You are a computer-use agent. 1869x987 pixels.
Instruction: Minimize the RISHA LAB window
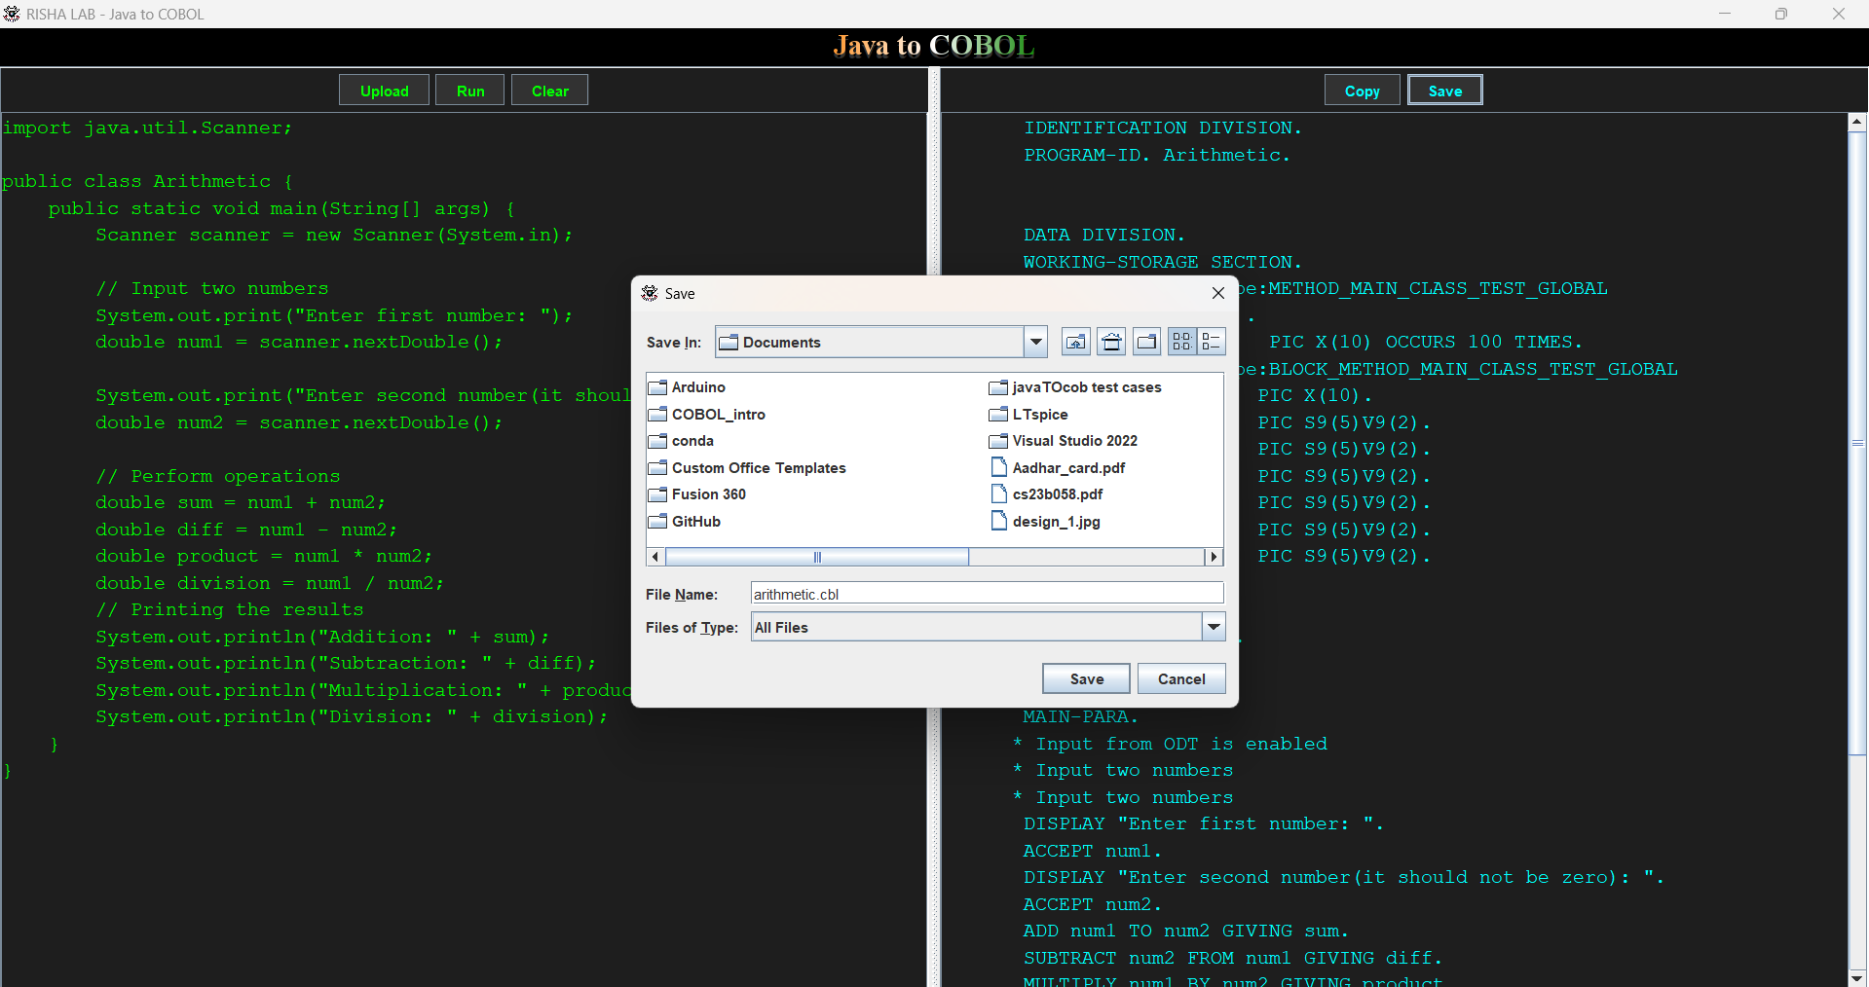click(1725, 14)
